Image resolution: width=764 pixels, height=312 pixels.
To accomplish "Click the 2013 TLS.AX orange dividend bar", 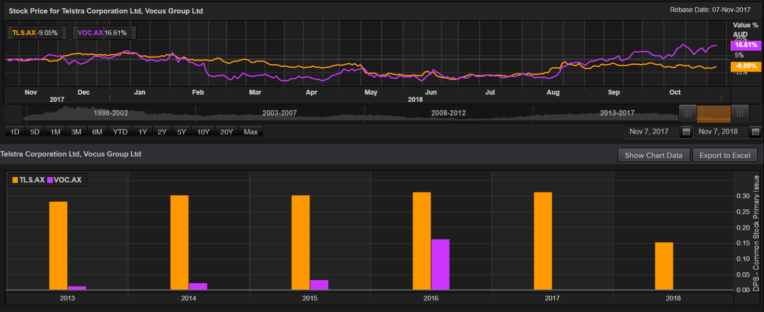I will click(x=58, y=246).
